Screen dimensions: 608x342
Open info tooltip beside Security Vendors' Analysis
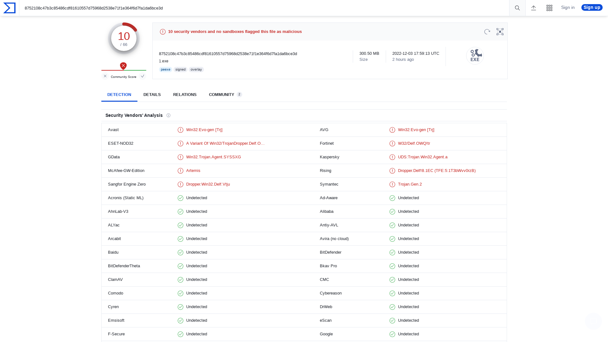click(168, 115)
